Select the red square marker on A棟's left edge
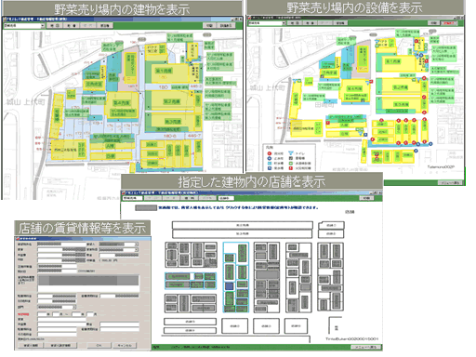Screen dimensions: 476x357 point(328,123)
